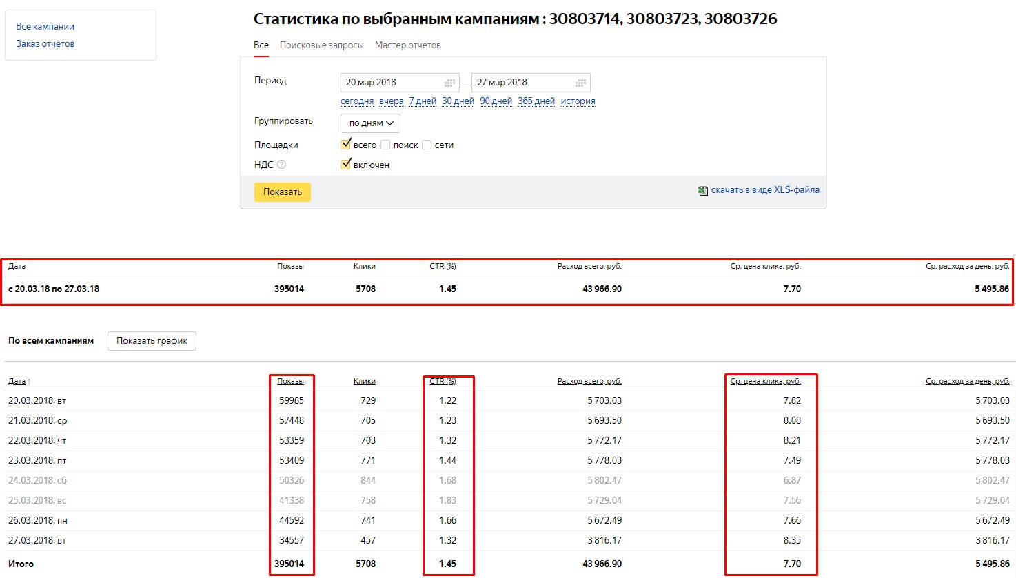Click CTR value '1.83'

[447, 501]
